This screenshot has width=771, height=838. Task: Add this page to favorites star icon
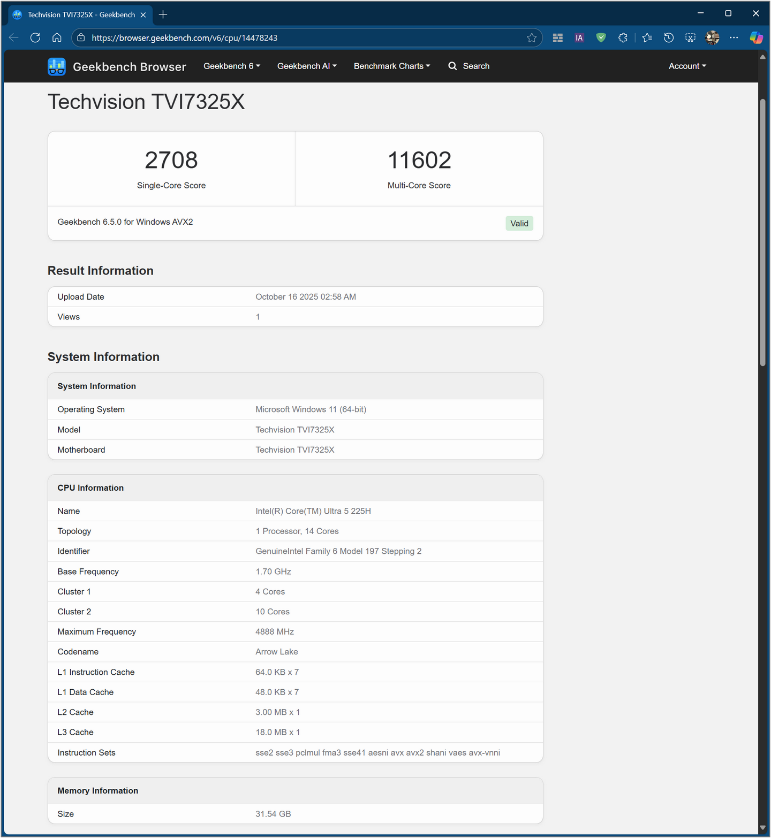pyautogui.click(x=532, y=37)
